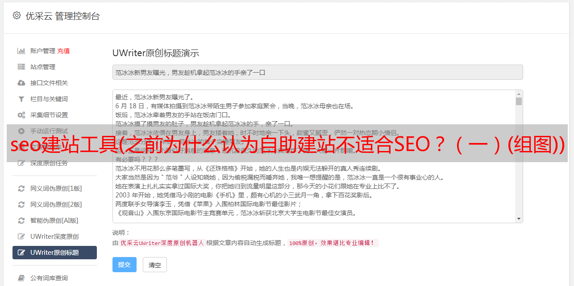Click the line starting 《观音山》入围东京国际电影节
The image size is (574, 286).
click(x=236, y=213)
